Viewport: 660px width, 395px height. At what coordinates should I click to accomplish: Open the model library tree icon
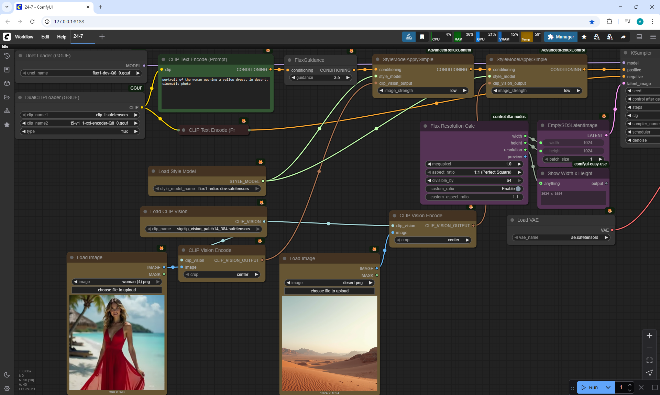pyautogui.click(x=7, y=111)
